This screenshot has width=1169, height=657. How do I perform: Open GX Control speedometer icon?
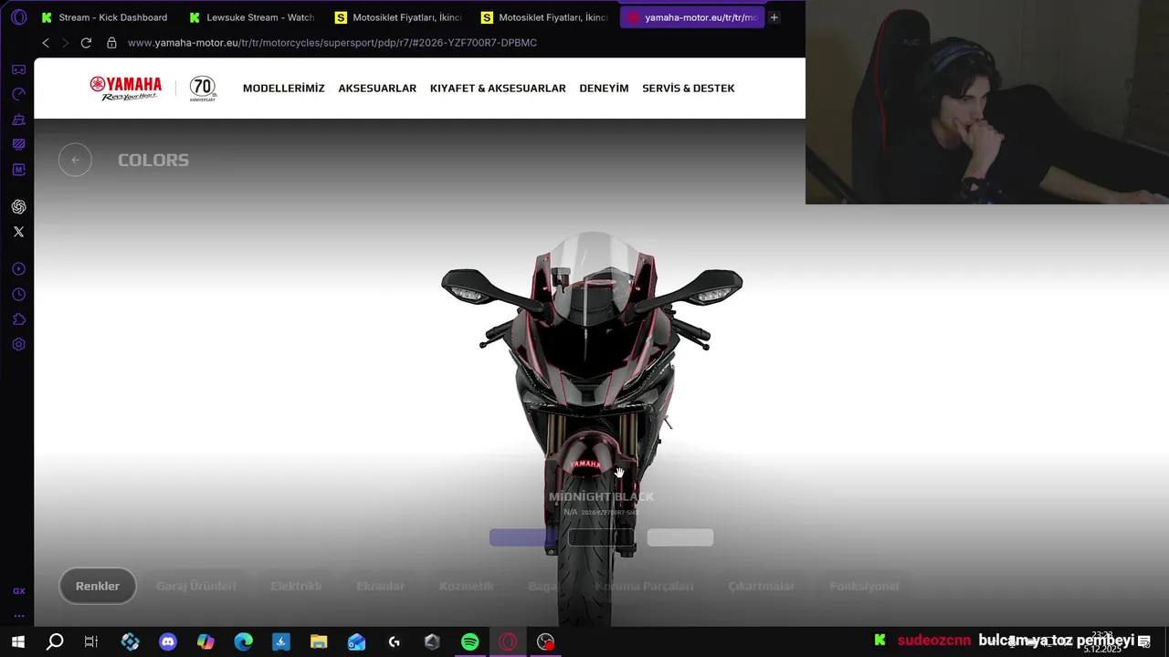[x=18, y=94]
